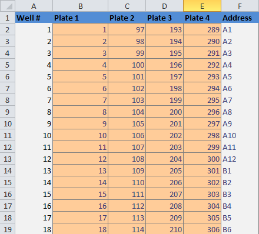Screen dimensions: 259x234
Task: Click the Plate 1 header cell
Action: [x=81, y=18]
